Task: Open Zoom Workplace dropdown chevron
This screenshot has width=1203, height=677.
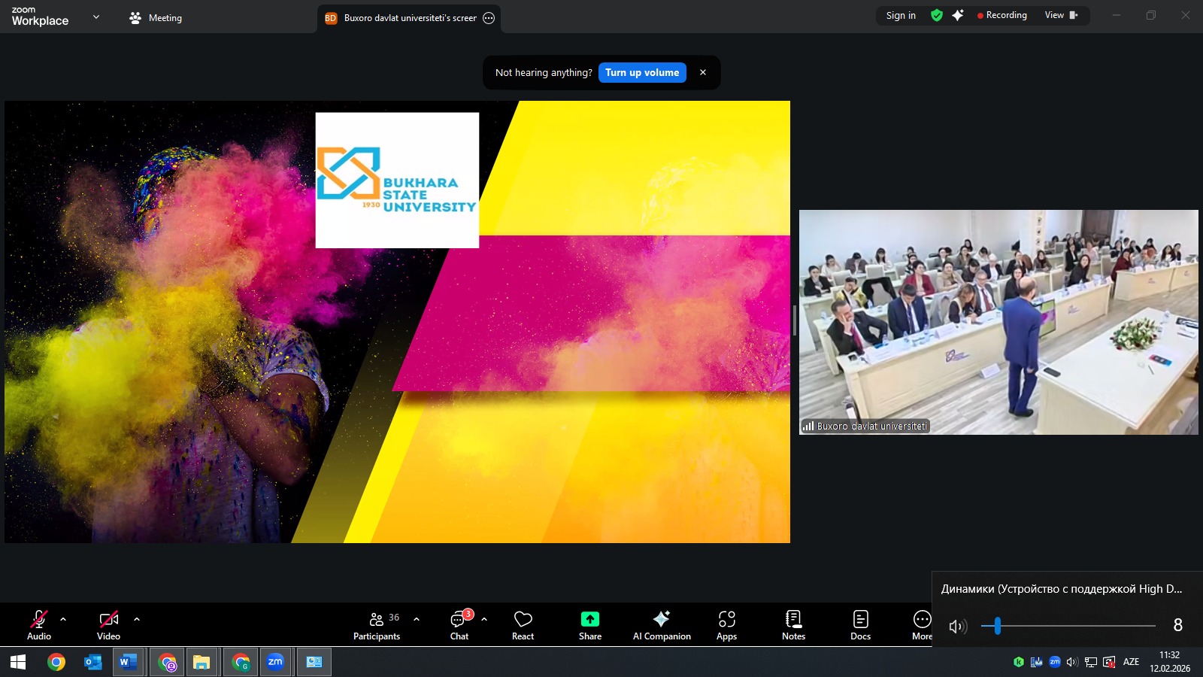Action: [96, 17]
